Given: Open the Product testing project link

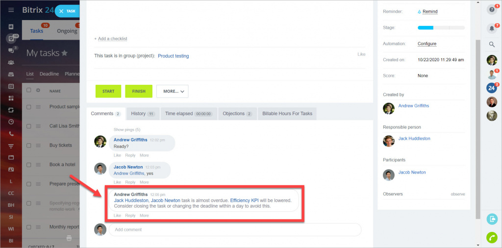Looking at the screenshot, I should tap(173, 56).
